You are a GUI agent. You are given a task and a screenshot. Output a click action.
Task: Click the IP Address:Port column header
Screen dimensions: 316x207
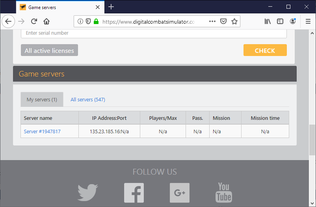[x=109, y=118]
